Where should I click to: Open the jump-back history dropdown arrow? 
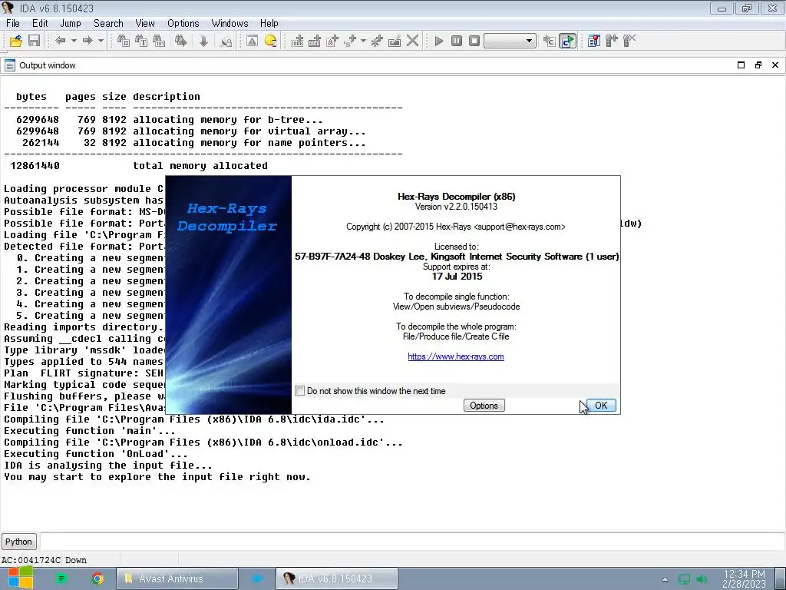click(74, 41)
